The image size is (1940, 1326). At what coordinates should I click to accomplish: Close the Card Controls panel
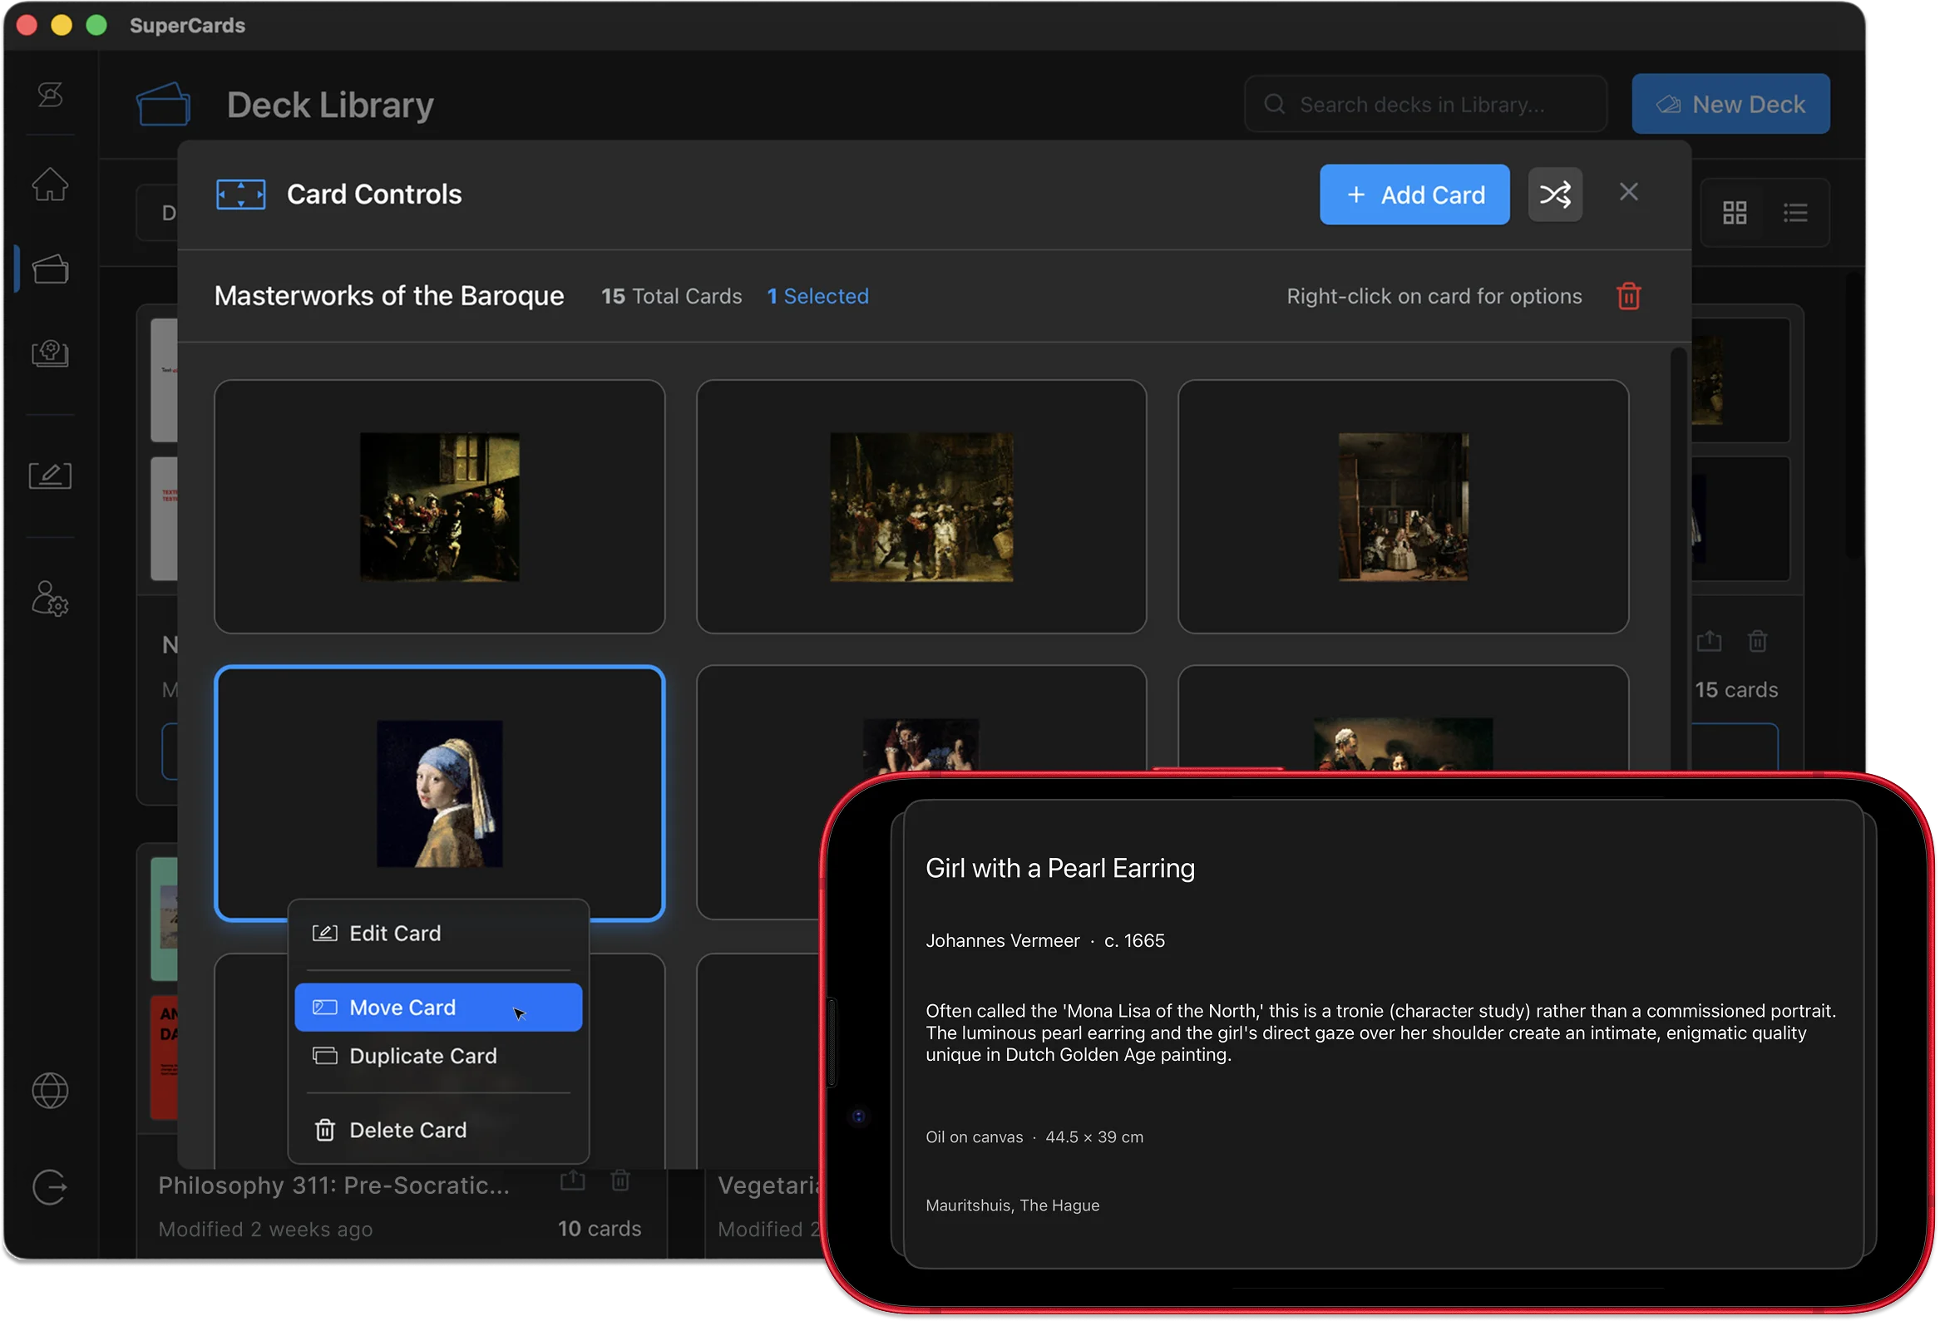tap(1630, 192)
